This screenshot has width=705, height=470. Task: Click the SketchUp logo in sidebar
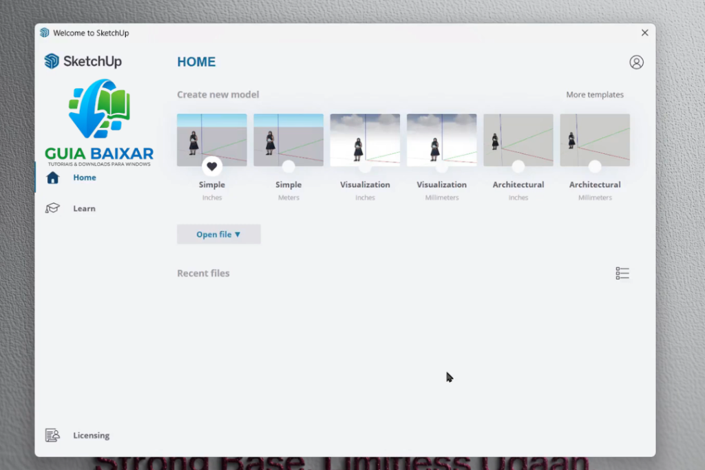pos(83,61)
